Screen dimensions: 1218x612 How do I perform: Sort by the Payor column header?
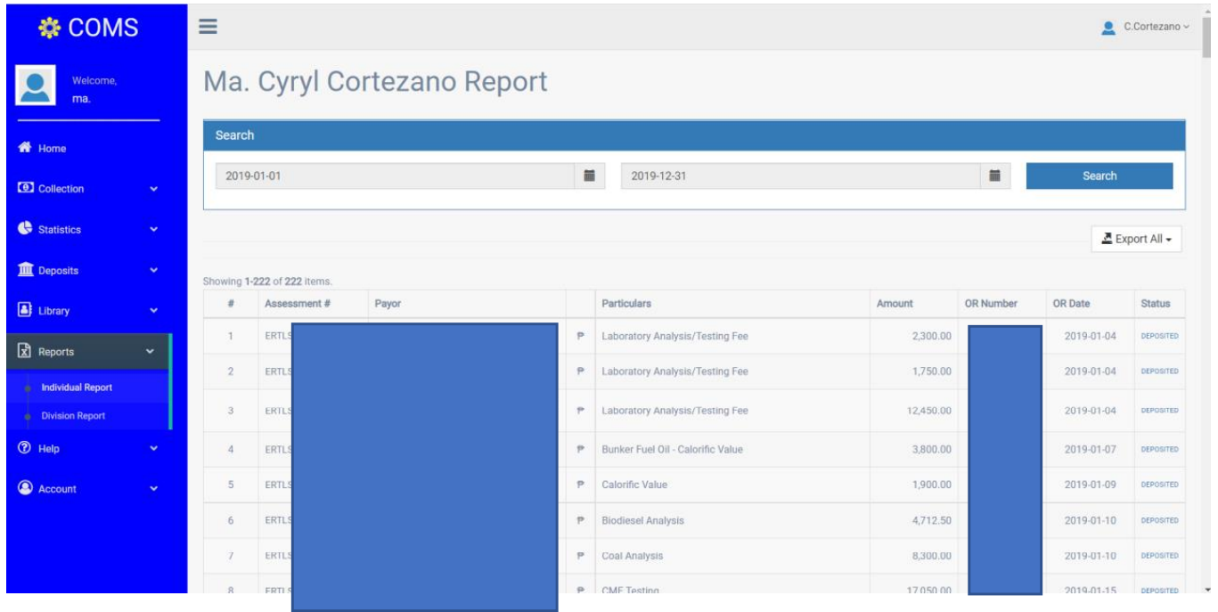tap(388, 304)
